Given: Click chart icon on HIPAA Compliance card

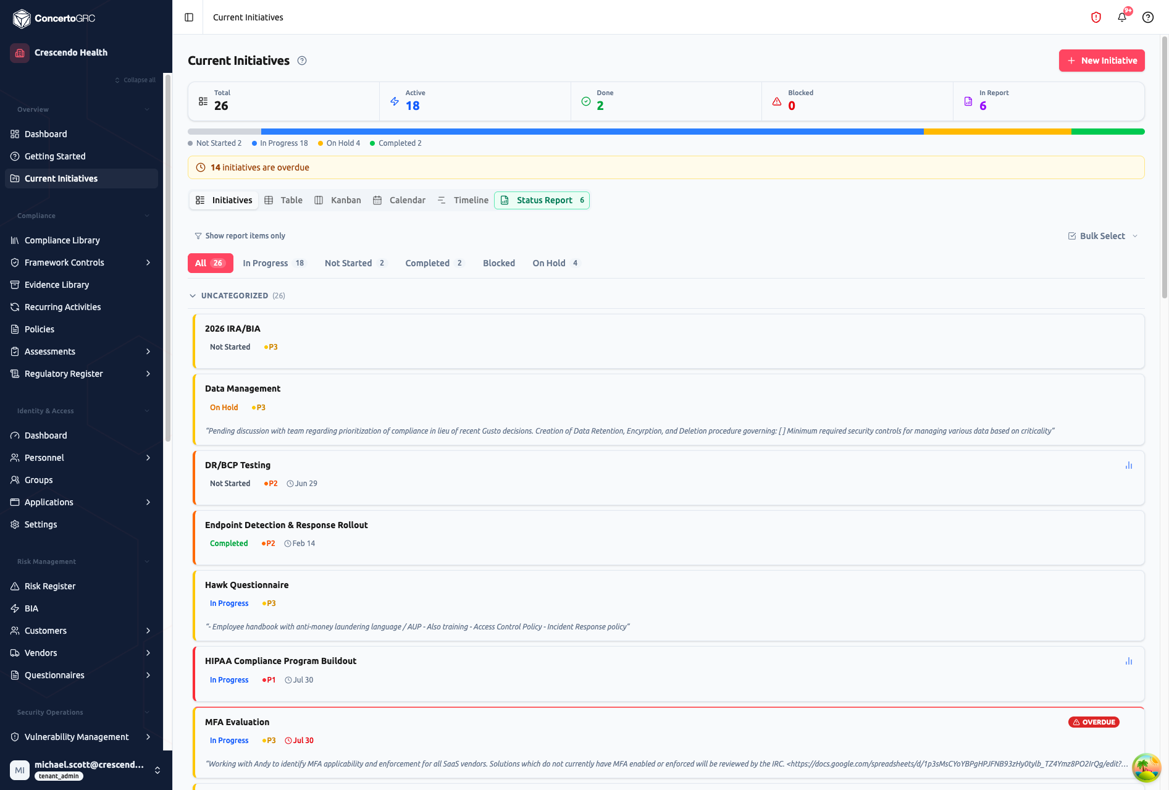Looking at the screenshot, I should pos(1129,661).
